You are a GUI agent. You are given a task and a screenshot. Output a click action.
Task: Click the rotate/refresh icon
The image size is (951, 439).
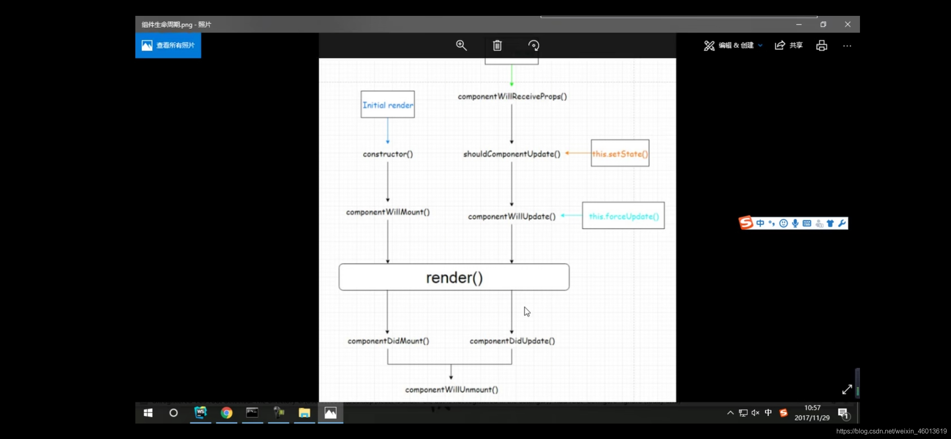[x=534, y=46]
